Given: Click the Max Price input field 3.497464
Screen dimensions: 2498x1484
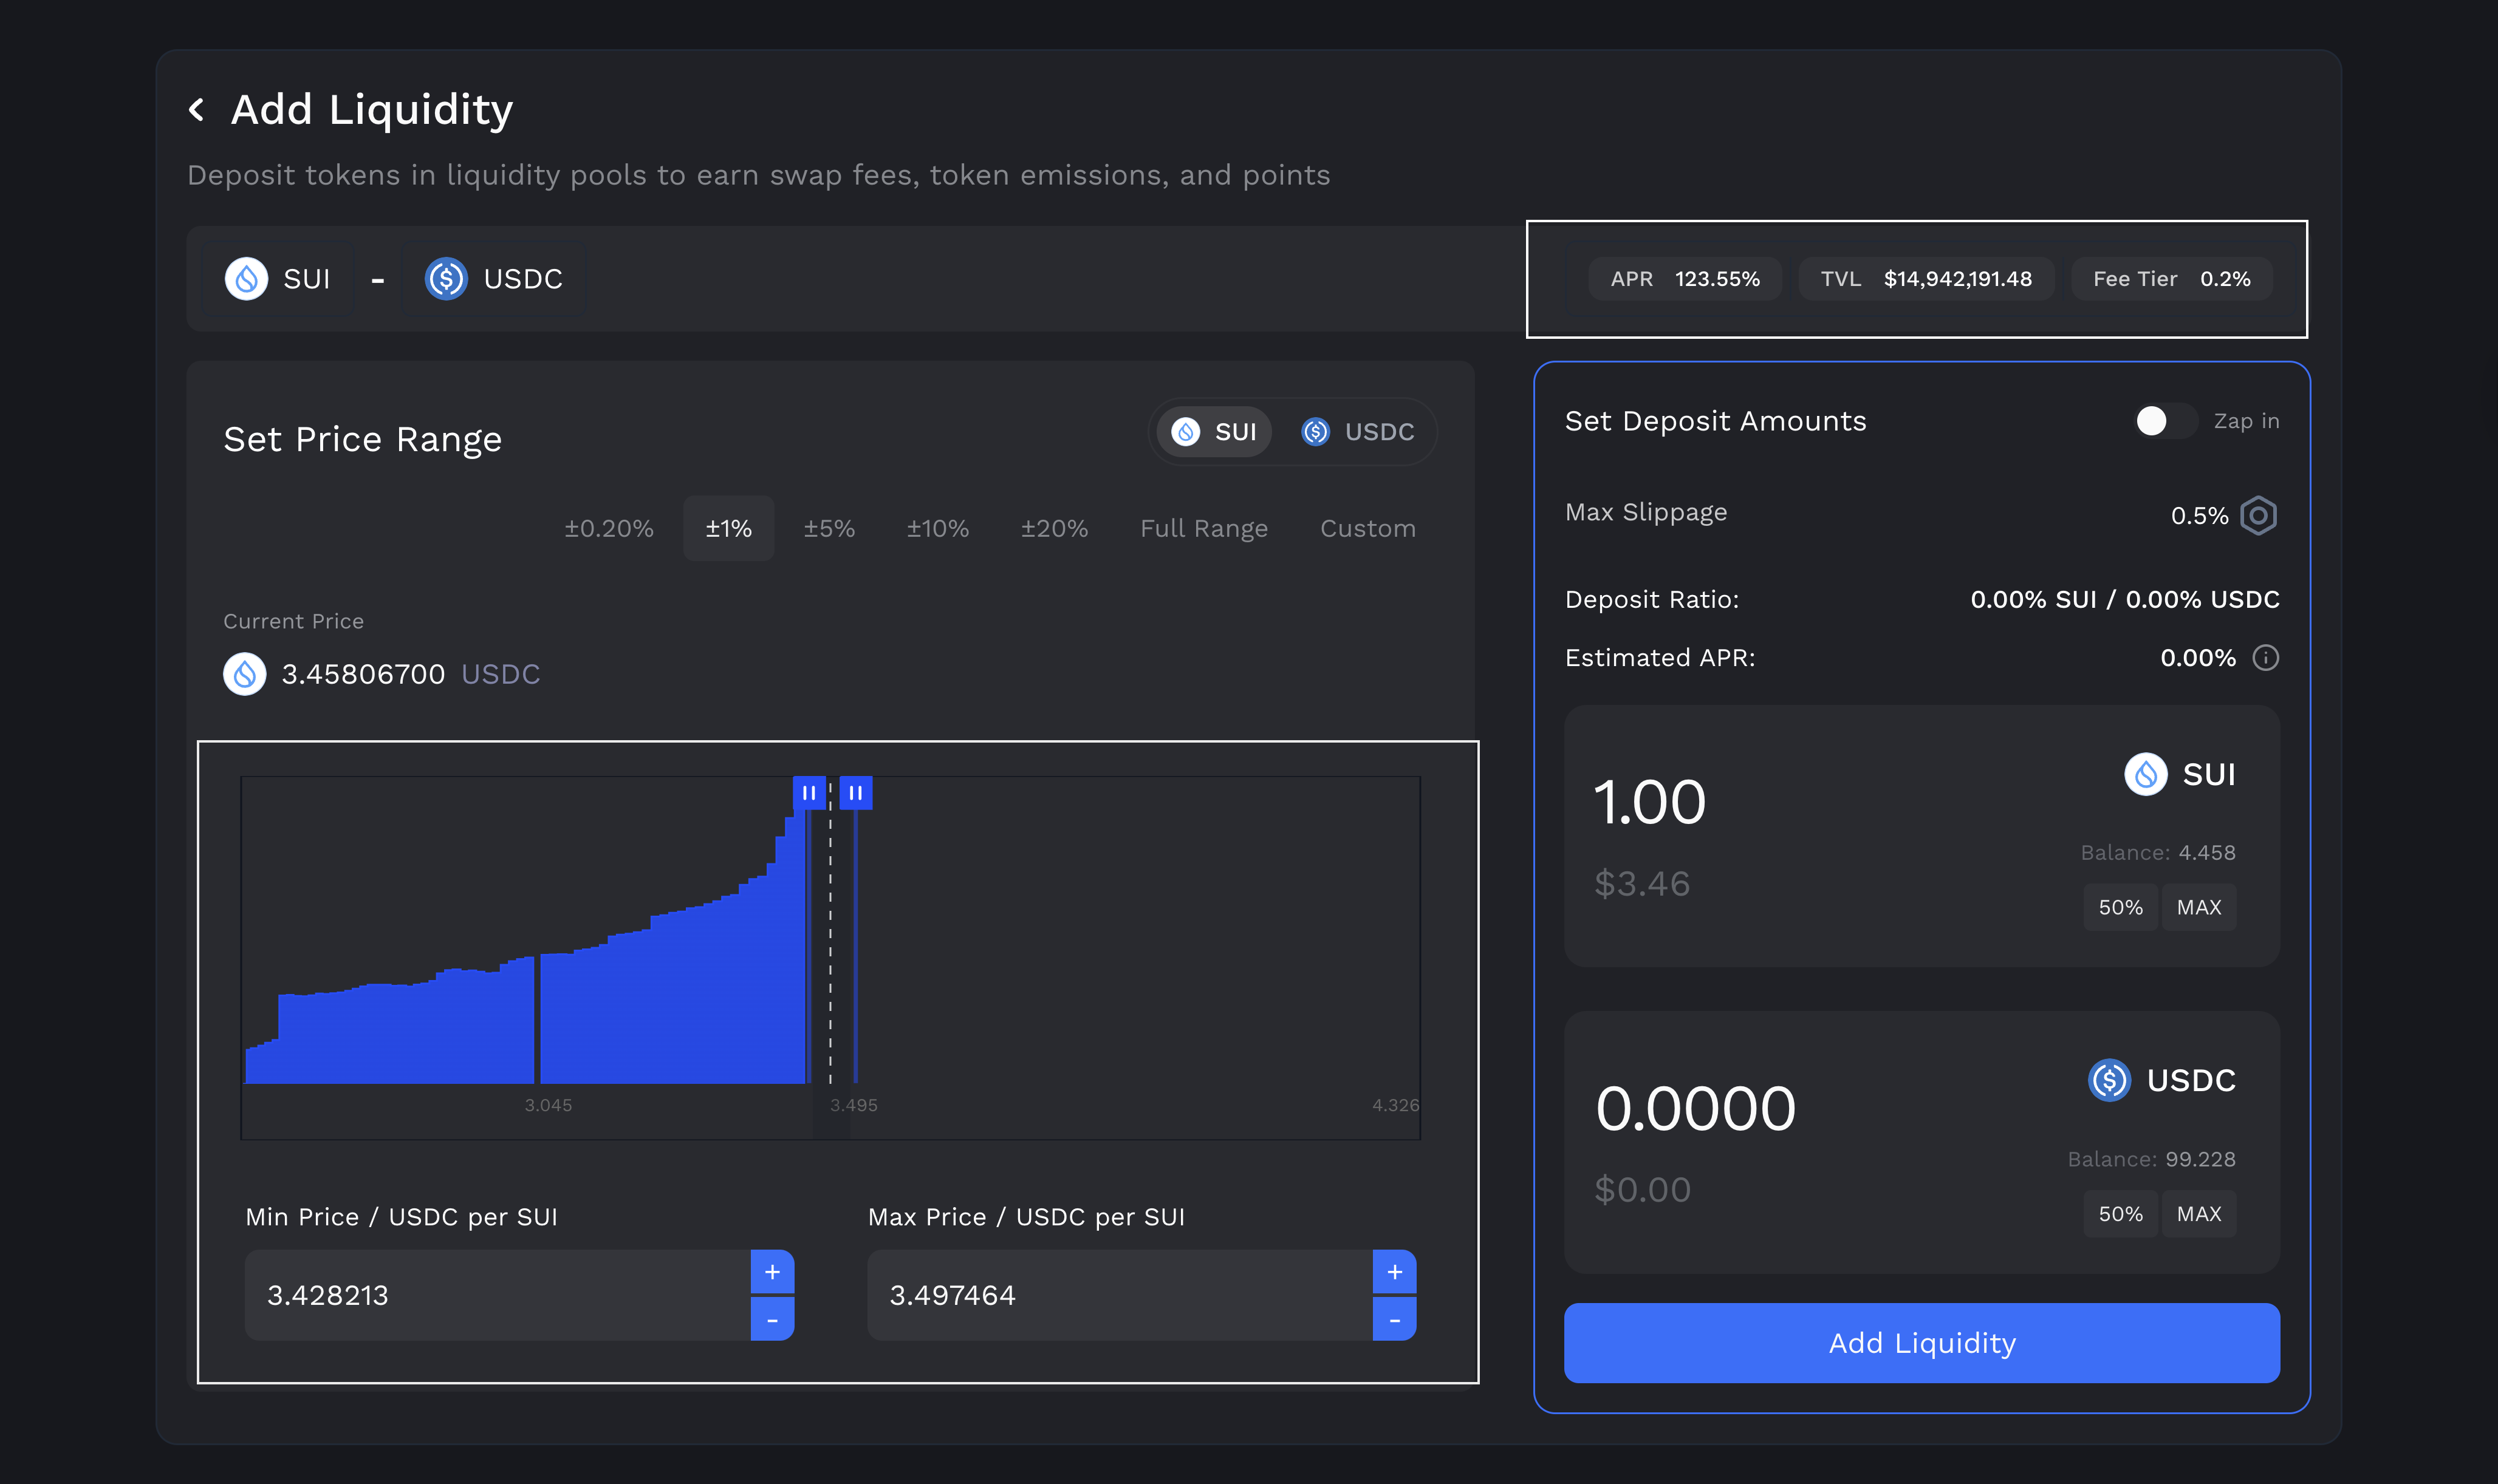Looking at the screenshot, I should tap(1120, 1295).
